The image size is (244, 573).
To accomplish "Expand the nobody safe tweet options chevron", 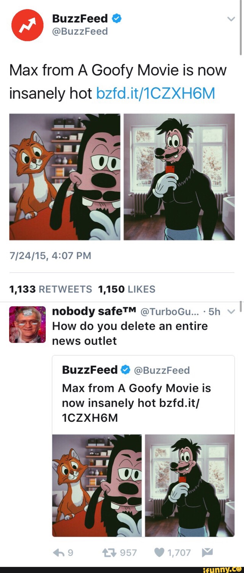I will click(231, 311).
